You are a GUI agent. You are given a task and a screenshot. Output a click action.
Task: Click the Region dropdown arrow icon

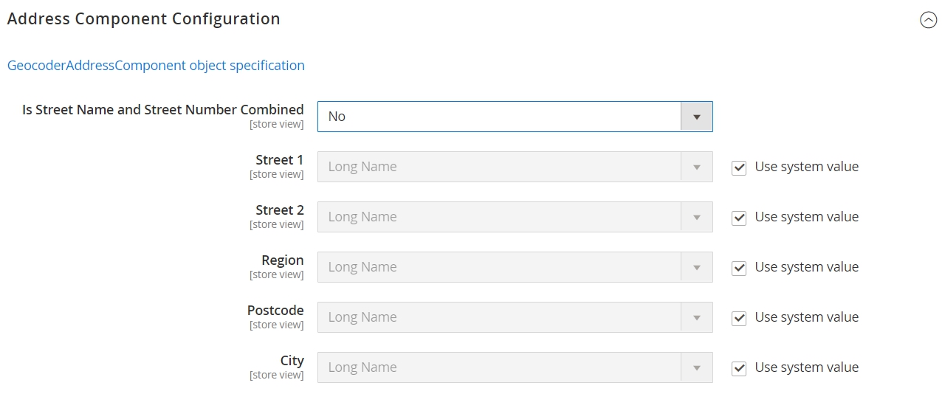point(696,267)
